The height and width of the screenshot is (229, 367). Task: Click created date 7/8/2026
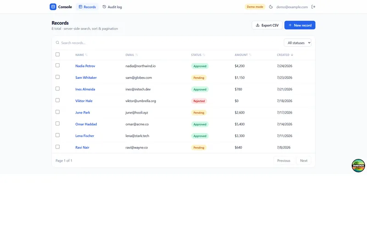click(x=284, y=147)
